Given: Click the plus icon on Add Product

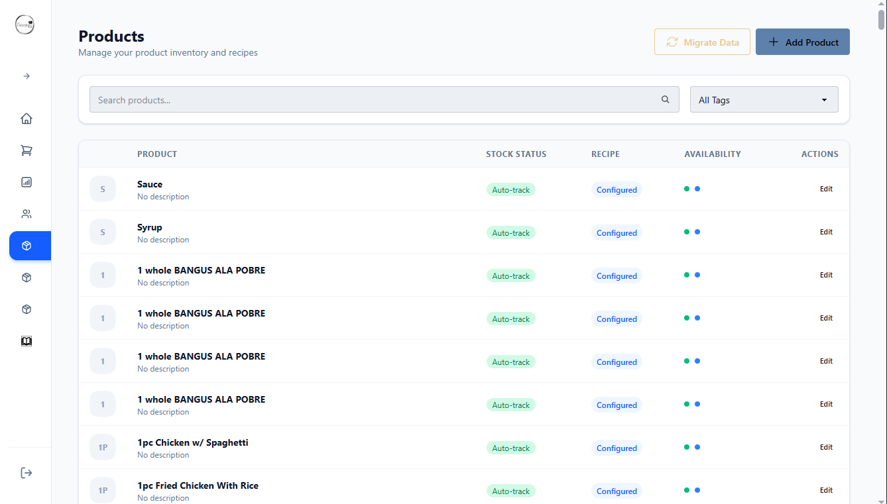Looking at the screenshot, I should point(774,42).
